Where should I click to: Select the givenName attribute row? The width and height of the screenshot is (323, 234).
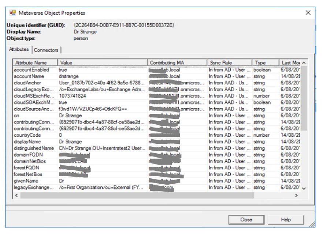(x=26, y=181)
